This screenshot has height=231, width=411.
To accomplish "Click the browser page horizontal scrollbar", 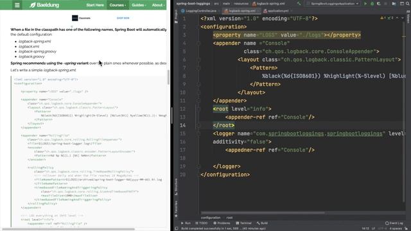I will (x=69, y=229).
